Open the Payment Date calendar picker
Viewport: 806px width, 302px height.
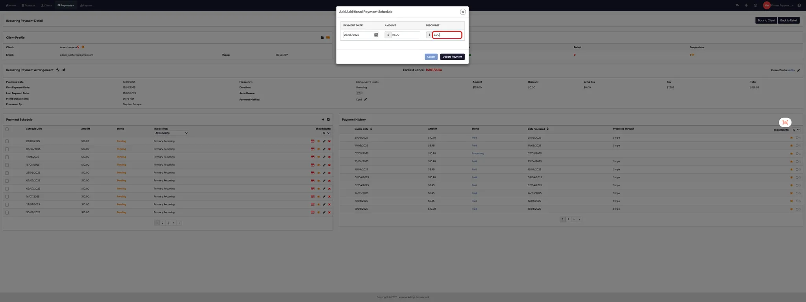point(376,35)
